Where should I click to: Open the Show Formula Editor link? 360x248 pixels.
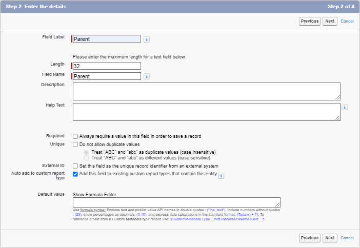pos(94,195)
